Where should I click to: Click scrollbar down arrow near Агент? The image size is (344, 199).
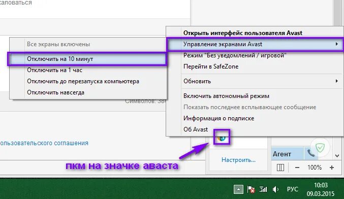337,156
